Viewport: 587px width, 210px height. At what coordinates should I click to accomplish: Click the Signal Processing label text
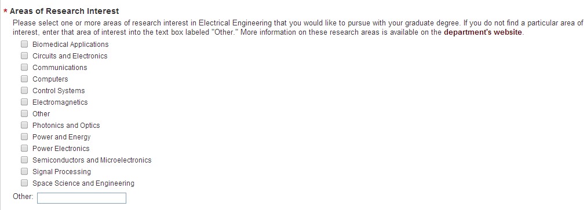pyautogui.click(x=62, y=172)
